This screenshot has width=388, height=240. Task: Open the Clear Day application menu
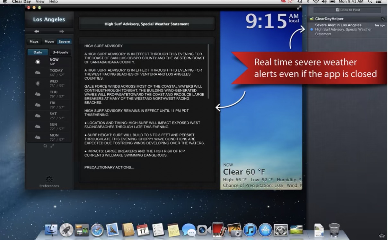pos(21,2)
